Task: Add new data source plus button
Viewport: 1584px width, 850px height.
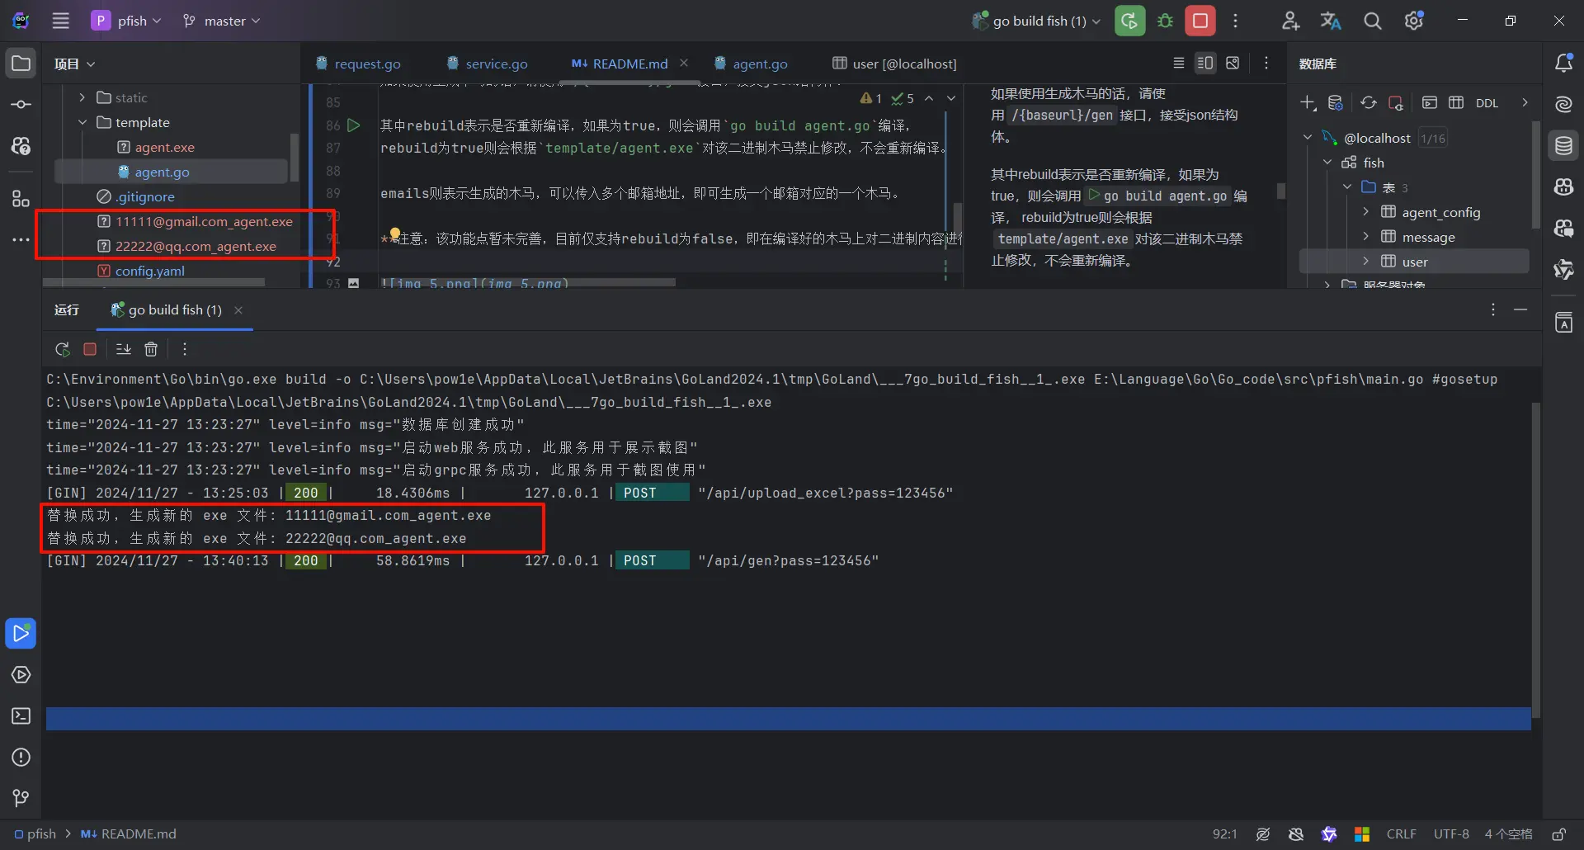Action: click(x=1308, y=103)
